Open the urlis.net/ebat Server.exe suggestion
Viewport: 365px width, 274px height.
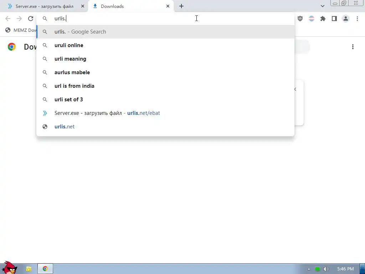pyautogui.click(x=165, y=113)
